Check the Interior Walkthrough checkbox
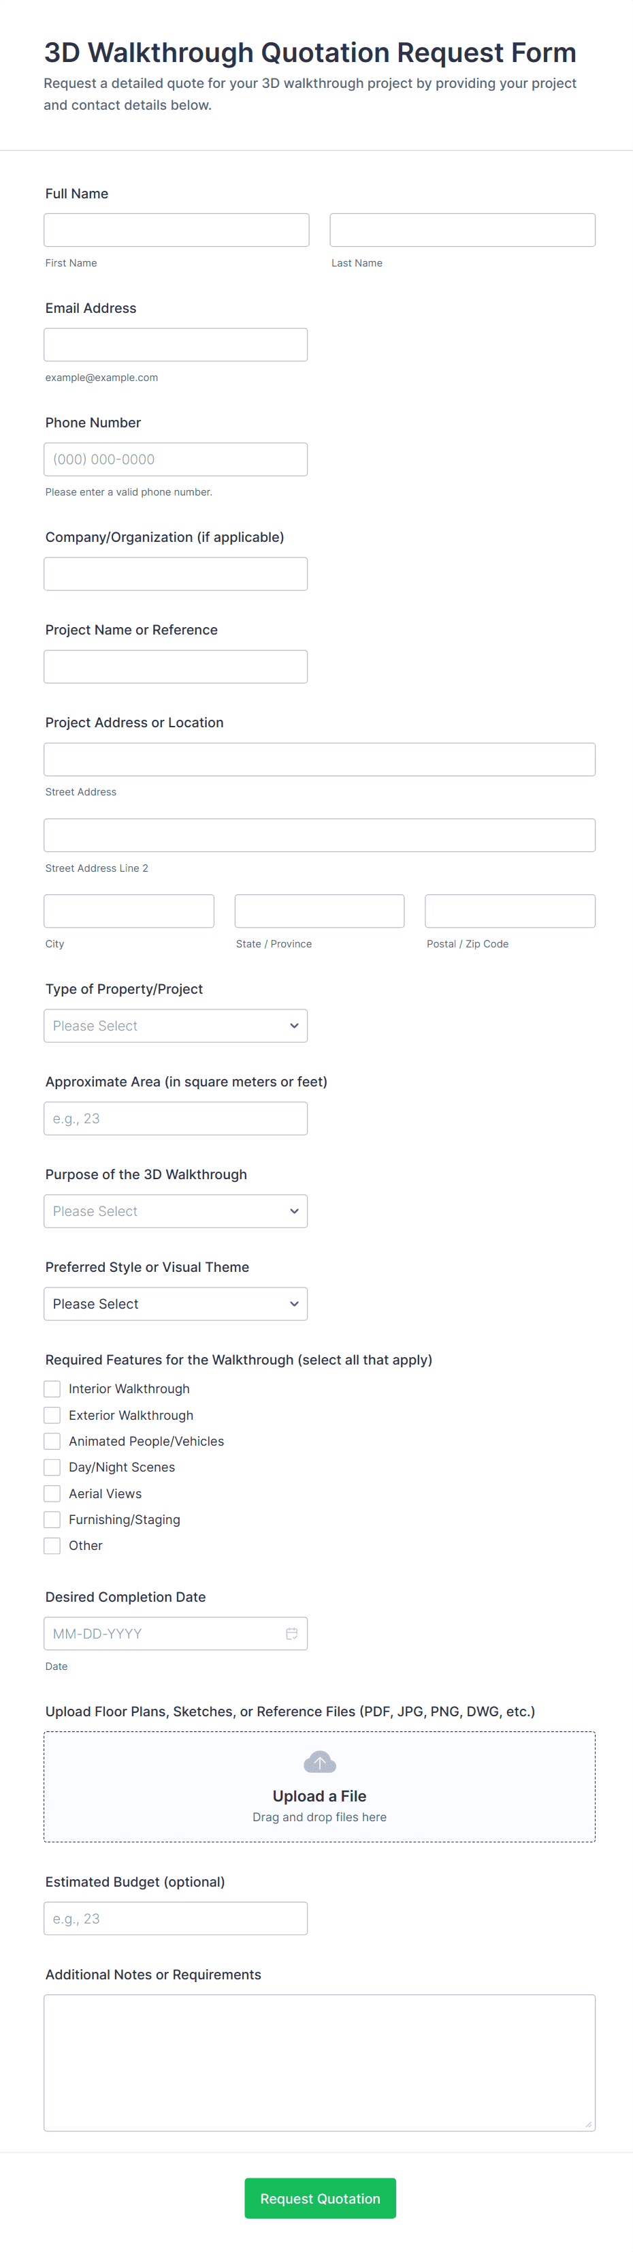Image resolution: width=633 pixels, height=2252 pixels. tap(52, 1388)
